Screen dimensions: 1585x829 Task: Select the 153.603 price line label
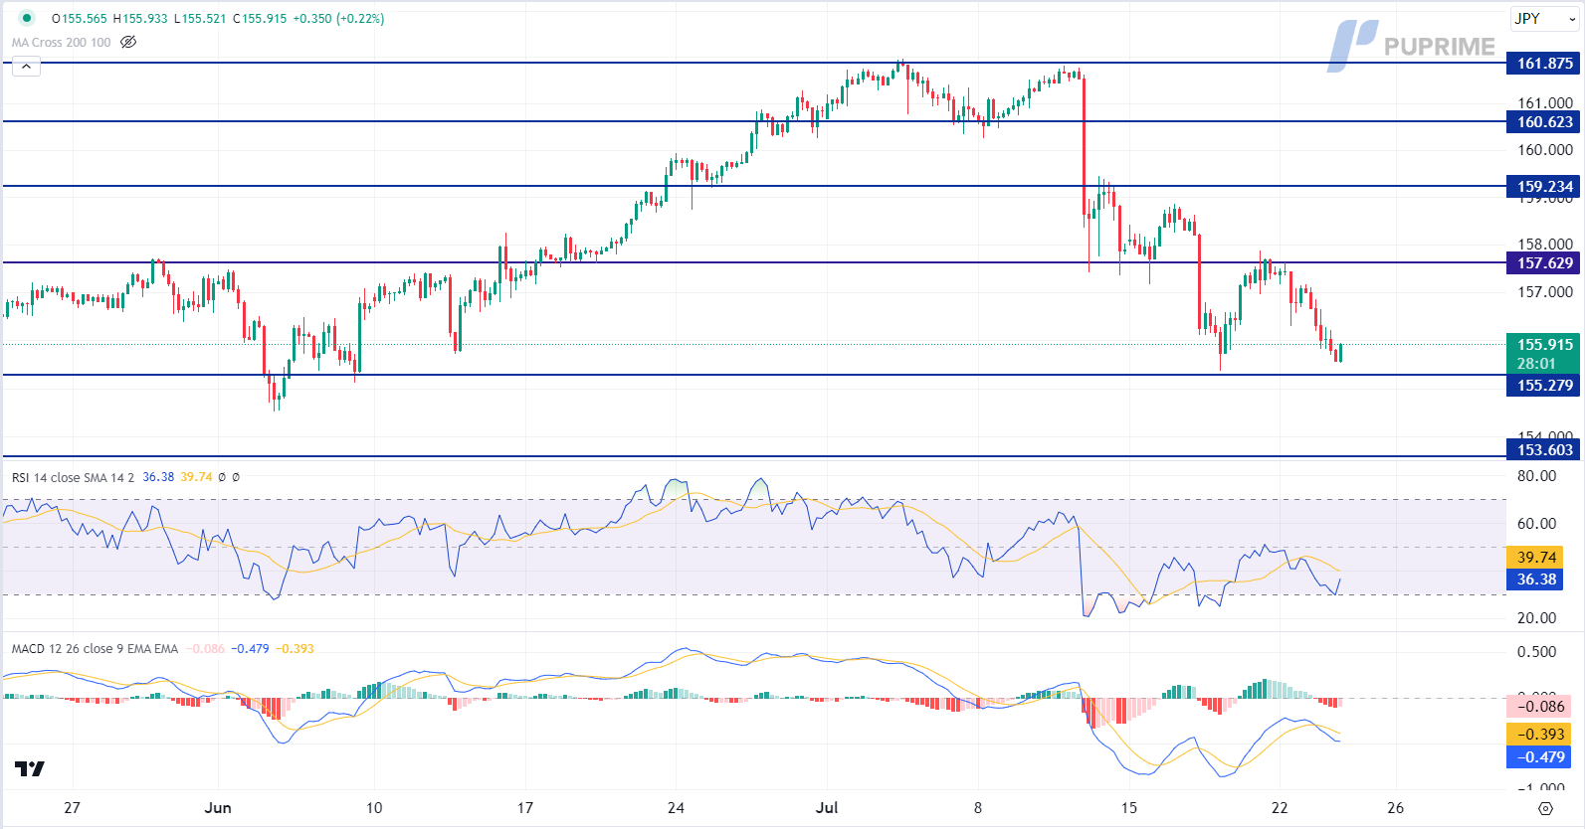click(x=1543, y=449)
